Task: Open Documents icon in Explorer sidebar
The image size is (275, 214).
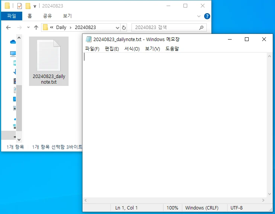Action: tap(15, 90)
